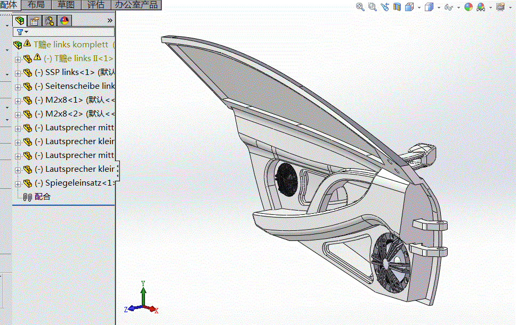Expand the SSP links<1> tree node

coord(17,72)
